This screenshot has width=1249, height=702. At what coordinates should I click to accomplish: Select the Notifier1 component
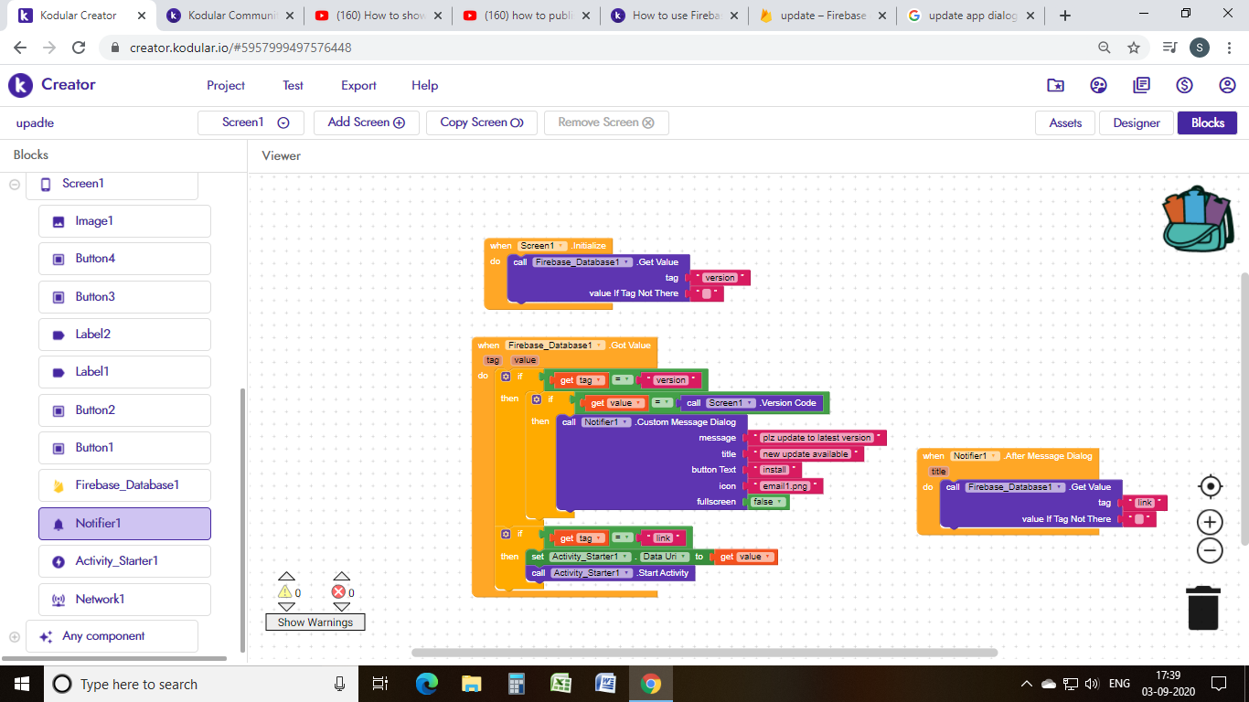124,524
